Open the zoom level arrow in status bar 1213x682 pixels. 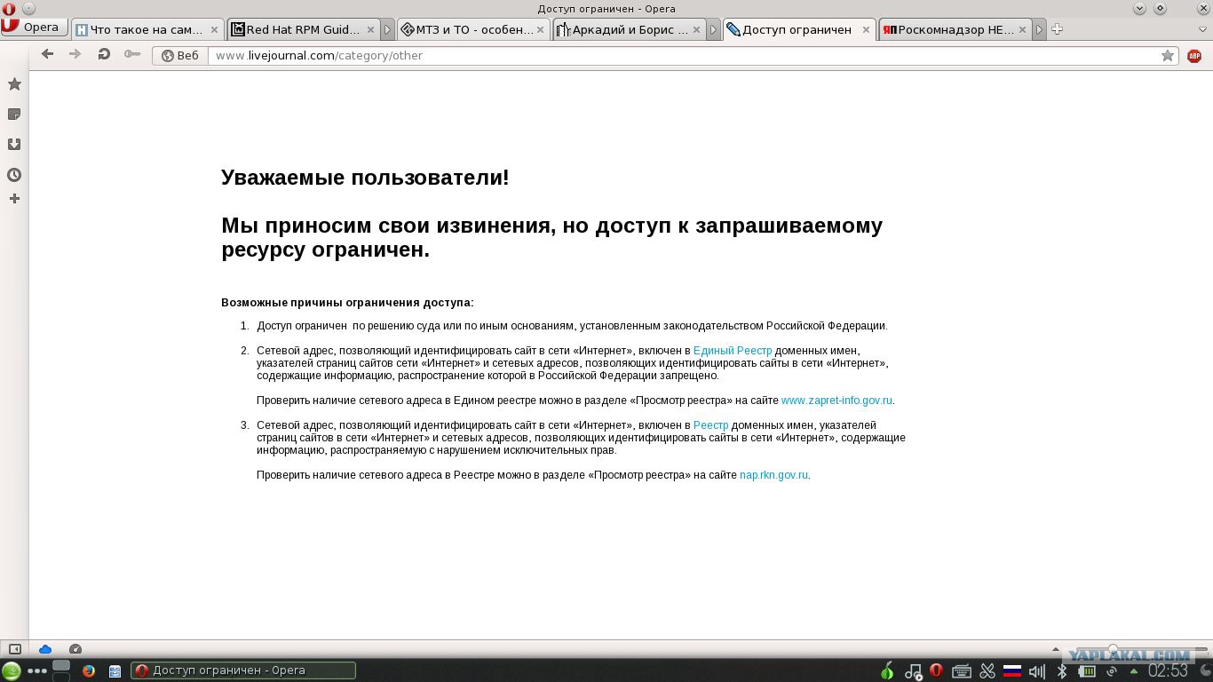click(x=1055, y=649)
